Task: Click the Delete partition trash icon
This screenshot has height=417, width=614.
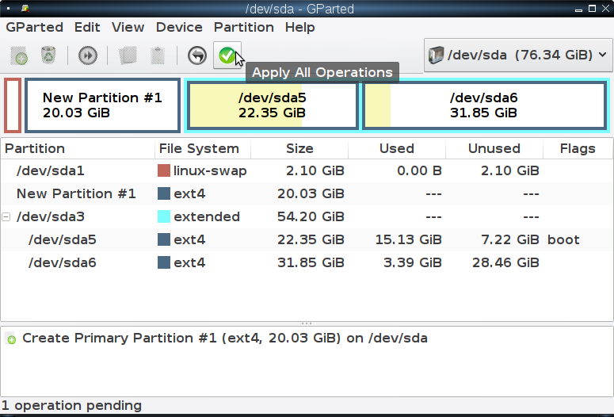Action: click(48, 55)
